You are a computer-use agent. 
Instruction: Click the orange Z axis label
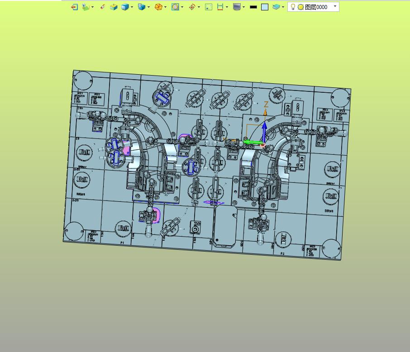click(266, 105)
